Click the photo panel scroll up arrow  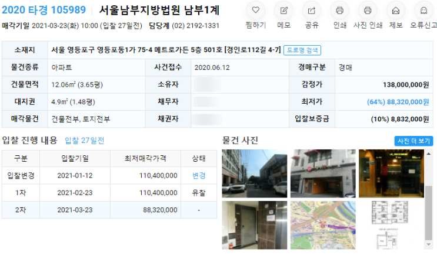pos(429,154)
